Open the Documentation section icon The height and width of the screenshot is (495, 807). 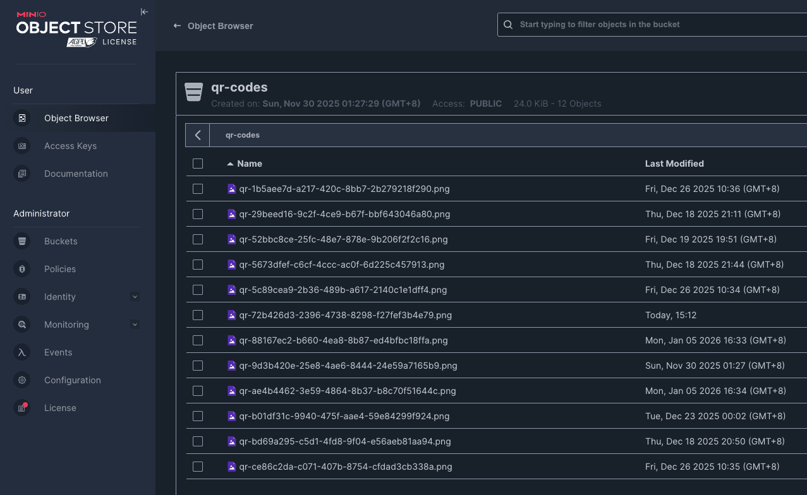coord(23,174)
